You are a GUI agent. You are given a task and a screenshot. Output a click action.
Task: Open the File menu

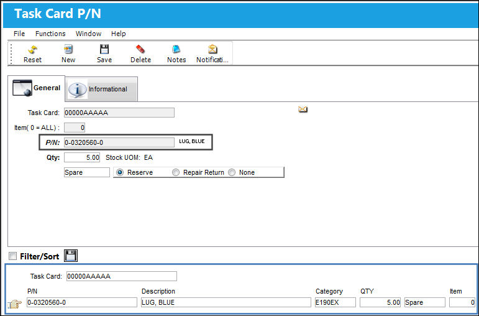[x=19, y=34]
